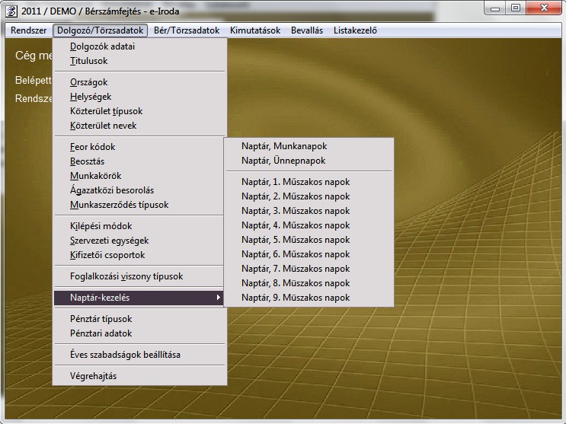Image resolution: width=566 pixels, height=424 pixels.
Task: Choose Titulusok from the menu
Action: click(x=89, y=61)
